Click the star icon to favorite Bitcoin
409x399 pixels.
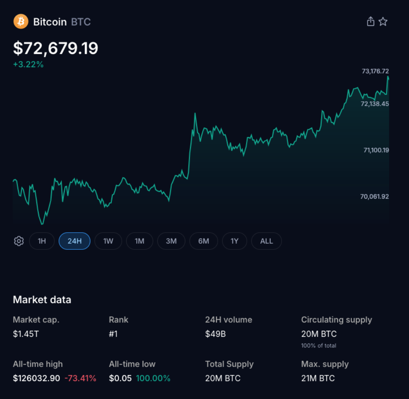point(383,21)
